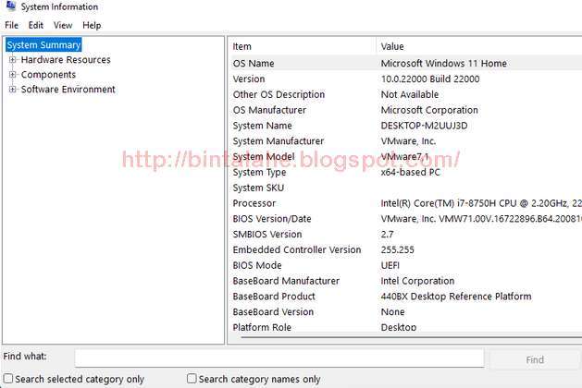Click the 2.7 SMBIOS value
This screenshot has height=388, width=582.
coord(387,235)
